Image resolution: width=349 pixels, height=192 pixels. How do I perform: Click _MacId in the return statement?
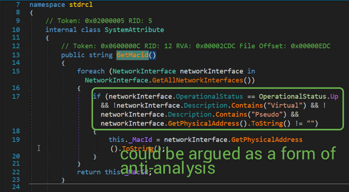136,172
